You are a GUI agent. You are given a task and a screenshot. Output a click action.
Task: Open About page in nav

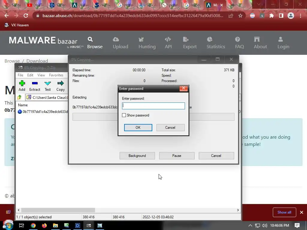260,43
